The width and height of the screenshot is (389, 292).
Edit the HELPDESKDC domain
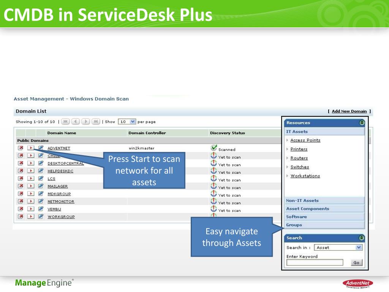(x=41, y=171)
